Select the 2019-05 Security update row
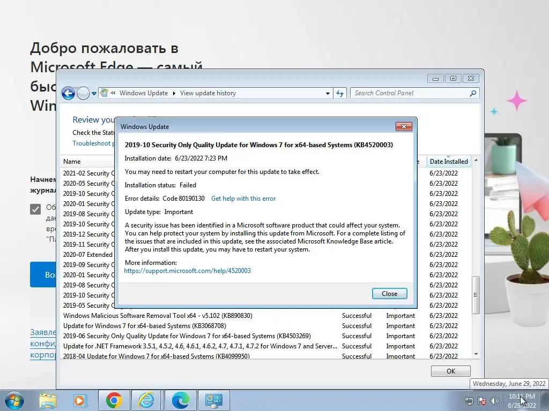549x411 pixels. click(x=88, y=306)
